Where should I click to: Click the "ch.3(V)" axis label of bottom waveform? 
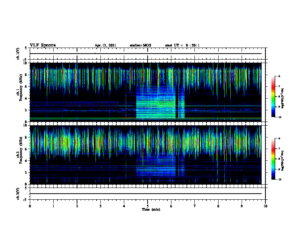[18, 194]
